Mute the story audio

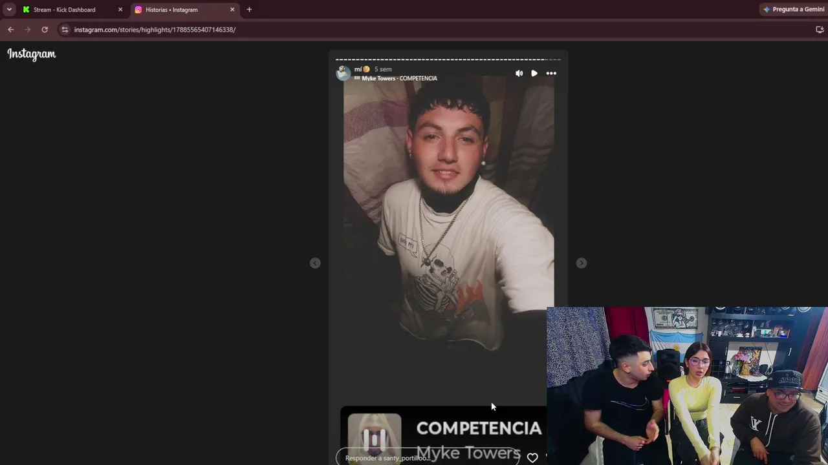click(x=519, y=74)
